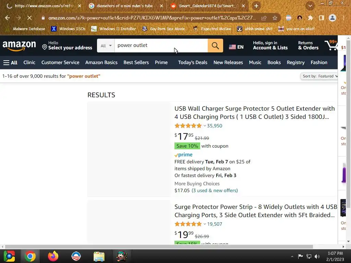
Task: Click the tab search dropdown arrow
Action: [x=310, y=6]
